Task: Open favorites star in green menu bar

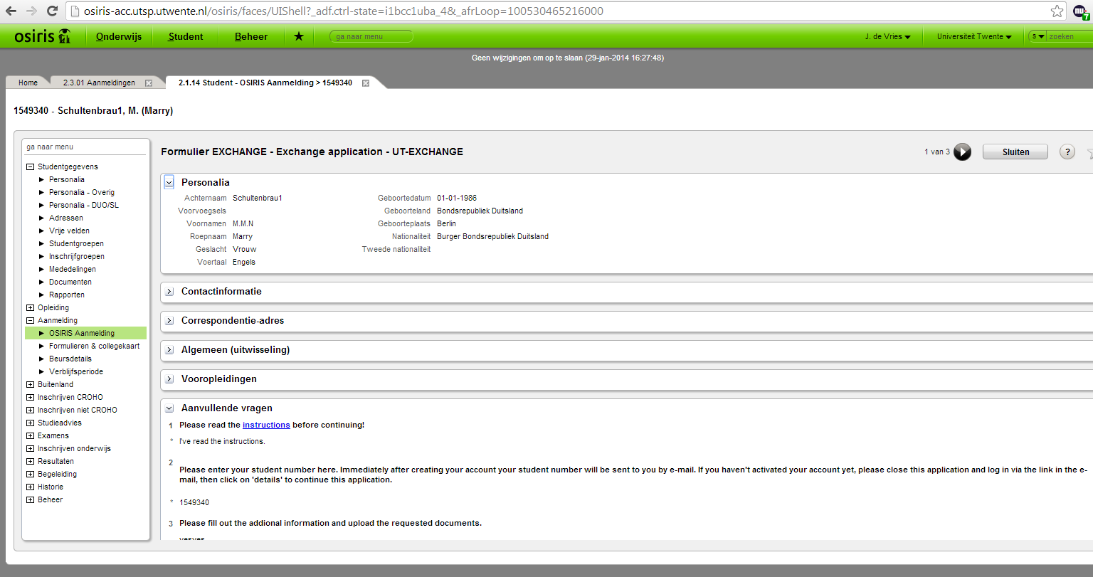Action: [x=299, y=36]
